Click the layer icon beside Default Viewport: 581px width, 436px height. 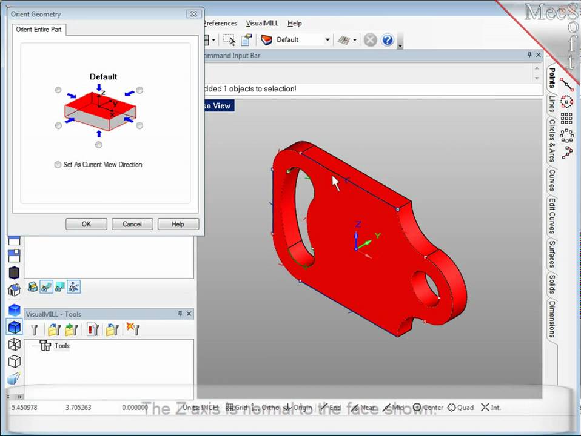coord(266,39)
